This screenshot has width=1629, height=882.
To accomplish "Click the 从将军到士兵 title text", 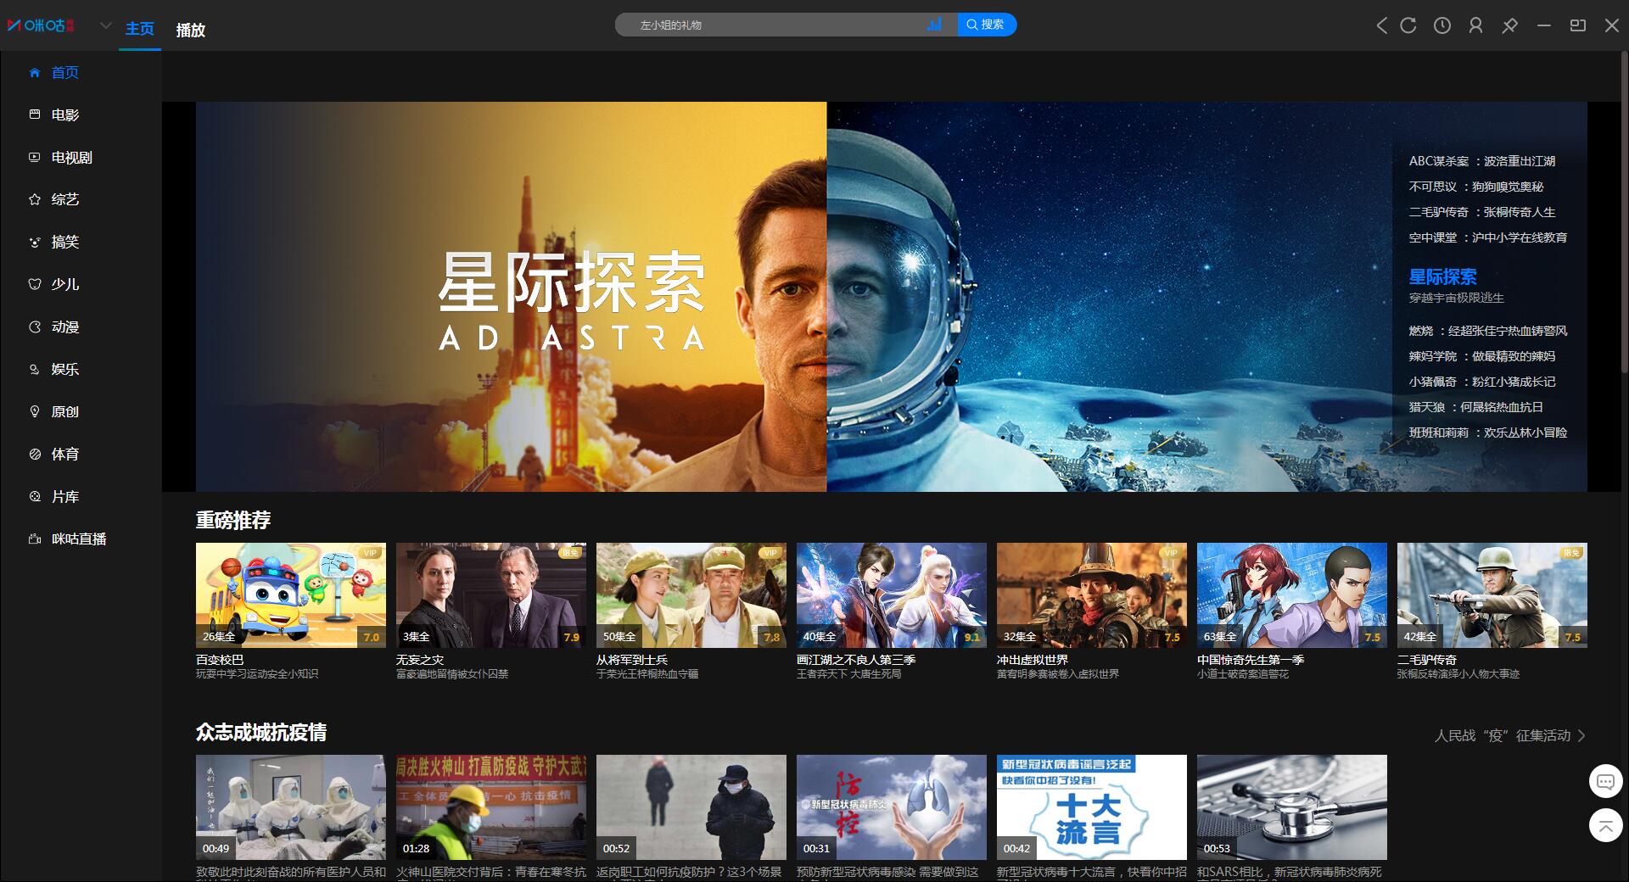I will [x=632, y=660].
